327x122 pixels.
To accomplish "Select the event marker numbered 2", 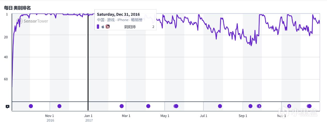I will [289, 106].
